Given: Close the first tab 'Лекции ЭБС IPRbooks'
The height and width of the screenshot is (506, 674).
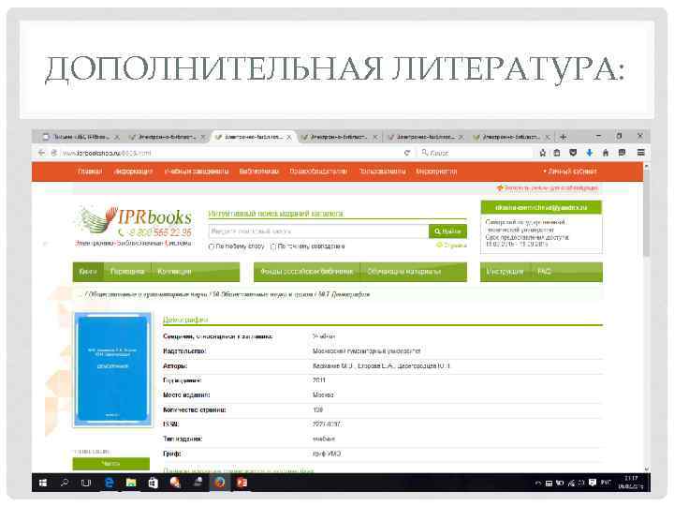Looking at the screenshot, I should [116, 137].
